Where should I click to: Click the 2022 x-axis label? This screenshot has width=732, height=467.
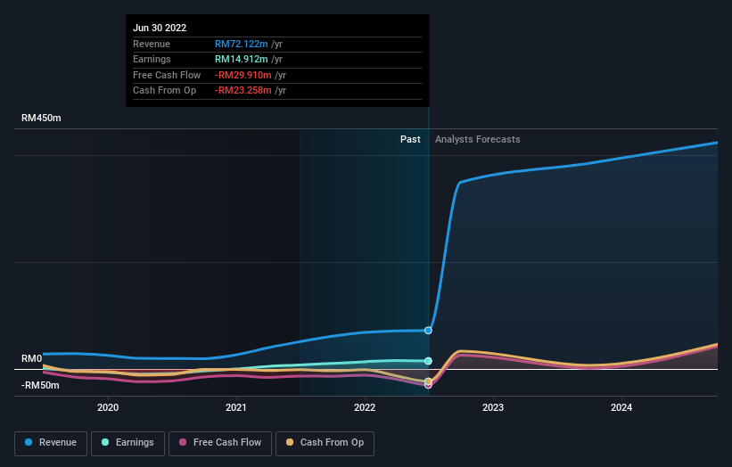(x=365, y=407)
